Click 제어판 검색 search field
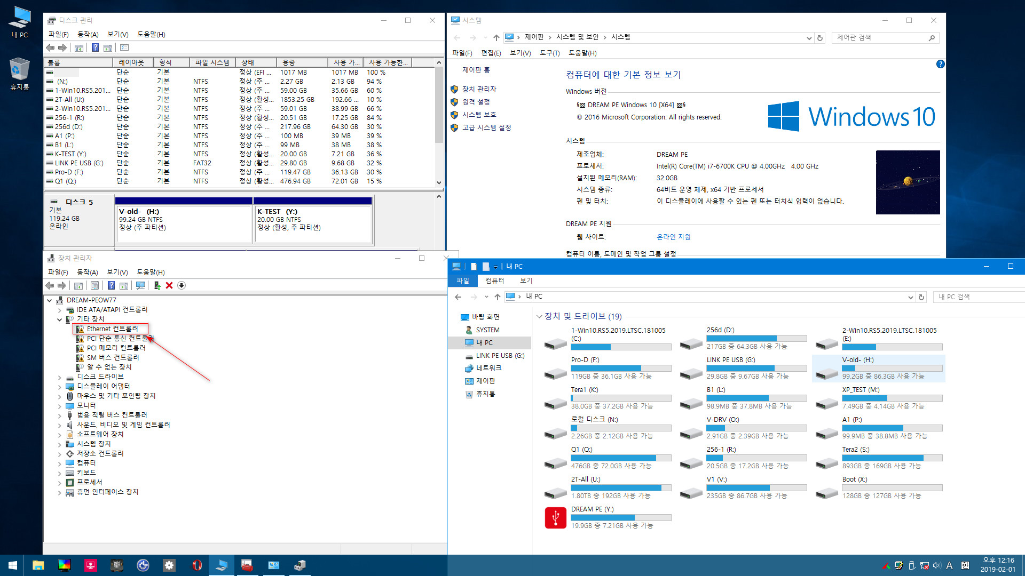The height and width of the screenshot is (576, 1025). (881, 38)
